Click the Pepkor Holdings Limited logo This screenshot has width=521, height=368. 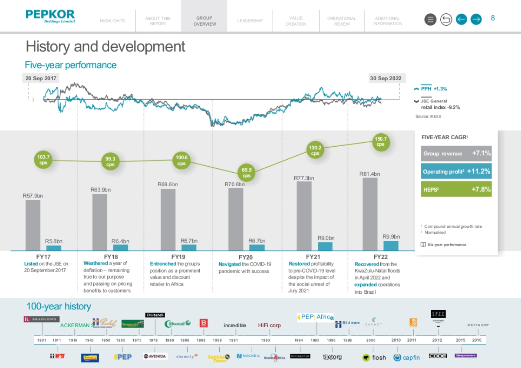point(50,16)
